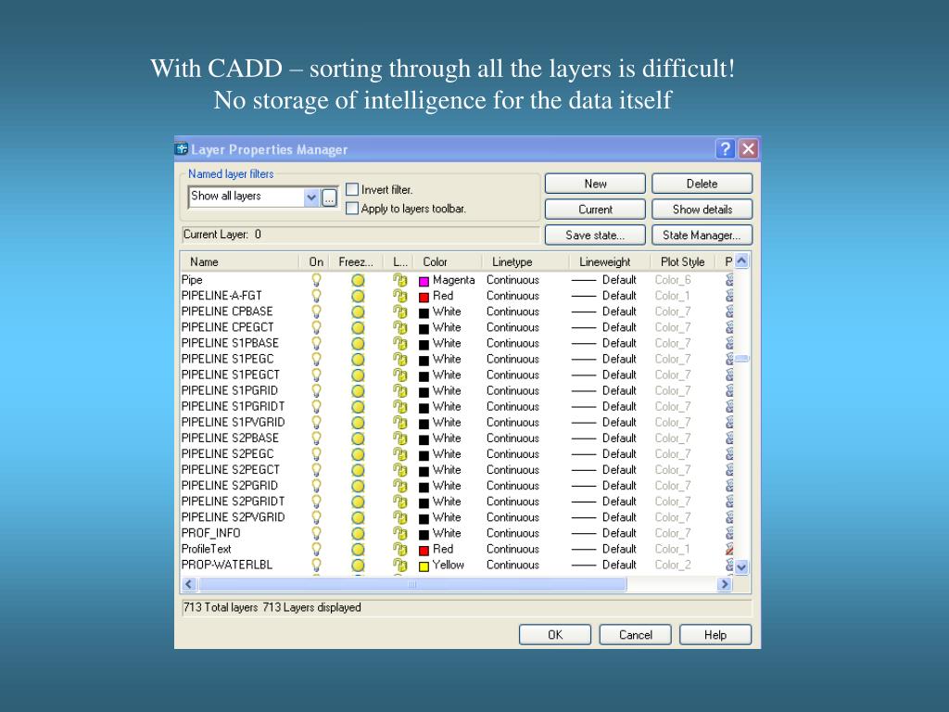Lock the PIPELINE S1PGRIDT layer
The width and height of the screenshot is (949, 712).
(400, 406)
